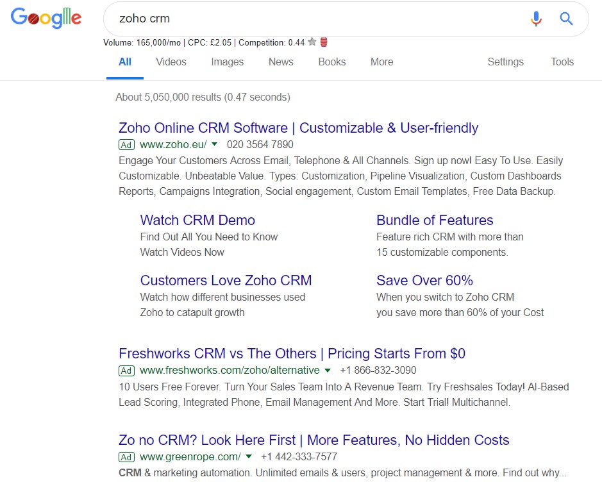Open the www.freshworks.com/zoho/alternative URL
This screenshot has width=602, height=484.
click(x=230, y=371)
